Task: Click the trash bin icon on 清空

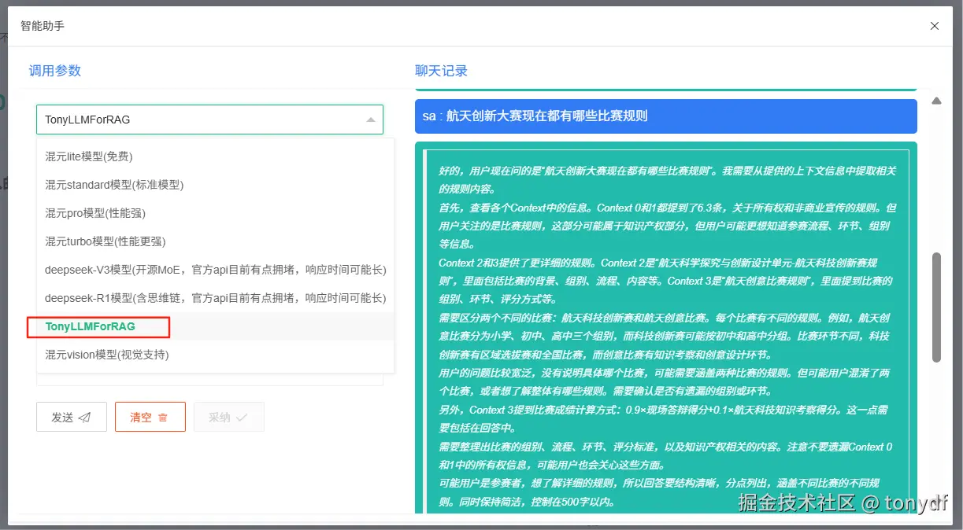Action: pos(163,418)
